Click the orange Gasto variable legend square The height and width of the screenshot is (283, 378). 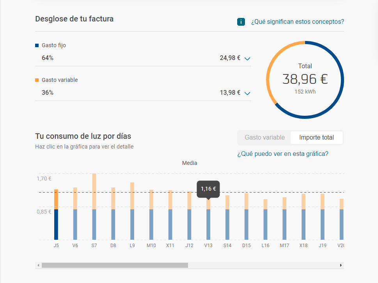[37, 80]
